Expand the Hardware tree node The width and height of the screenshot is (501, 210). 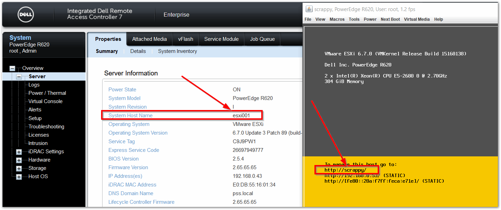click(x=19, y=160)
